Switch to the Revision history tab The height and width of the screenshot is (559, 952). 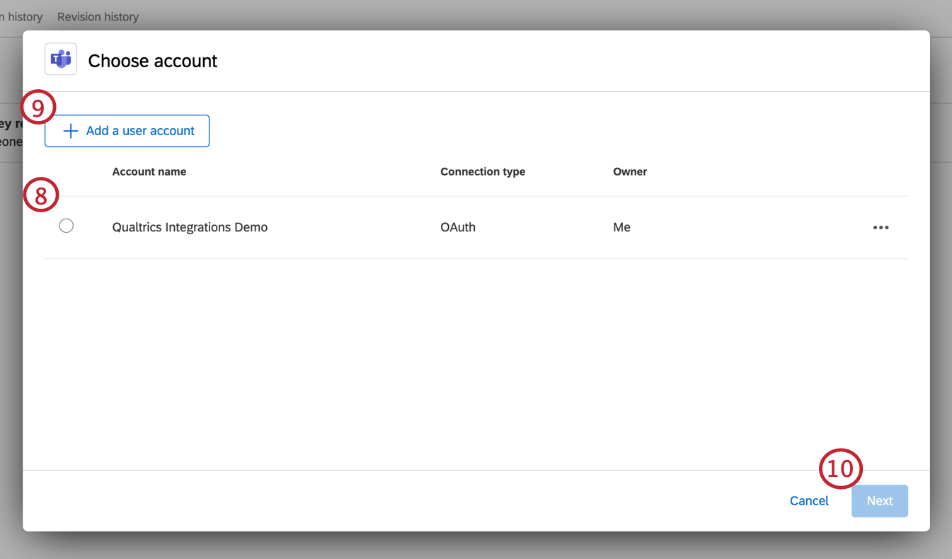point(98,16)
